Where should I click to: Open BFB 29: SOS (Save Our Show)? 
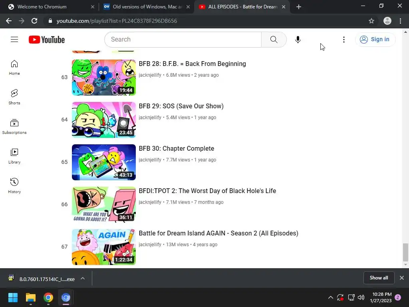[181, 106]
